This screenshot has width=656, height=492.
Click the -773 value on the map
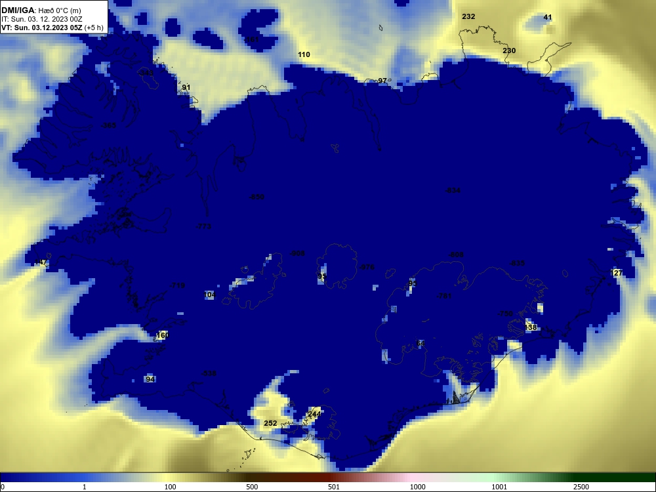(x=203, y=227)
